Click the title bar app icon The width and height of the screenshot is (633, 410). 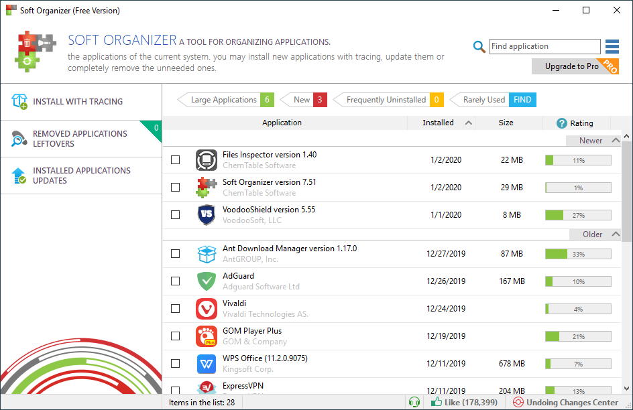(x=11, y=11)
